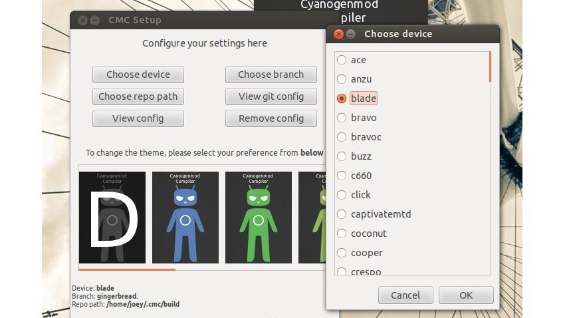The width and height of the screenshot is (565, 318).
Task: Choose the bravoc radio button
Action: (x=342, y=137)
